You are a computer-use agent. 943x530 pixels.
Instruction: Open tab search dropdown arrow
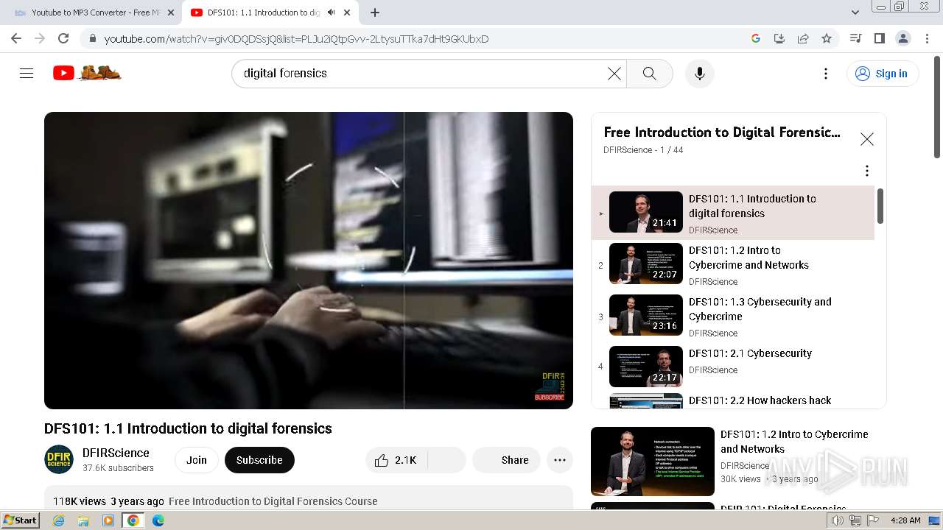click(855, 13)
